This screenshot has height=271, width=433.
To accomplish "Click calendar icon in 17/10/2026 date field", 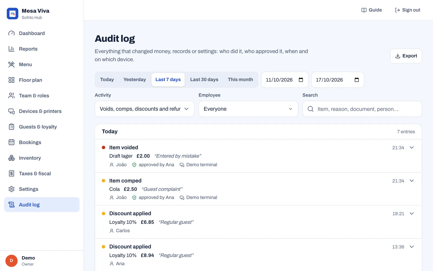I will 357,80.
